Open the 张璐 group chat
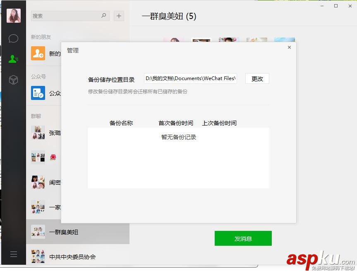 [38, 133]
